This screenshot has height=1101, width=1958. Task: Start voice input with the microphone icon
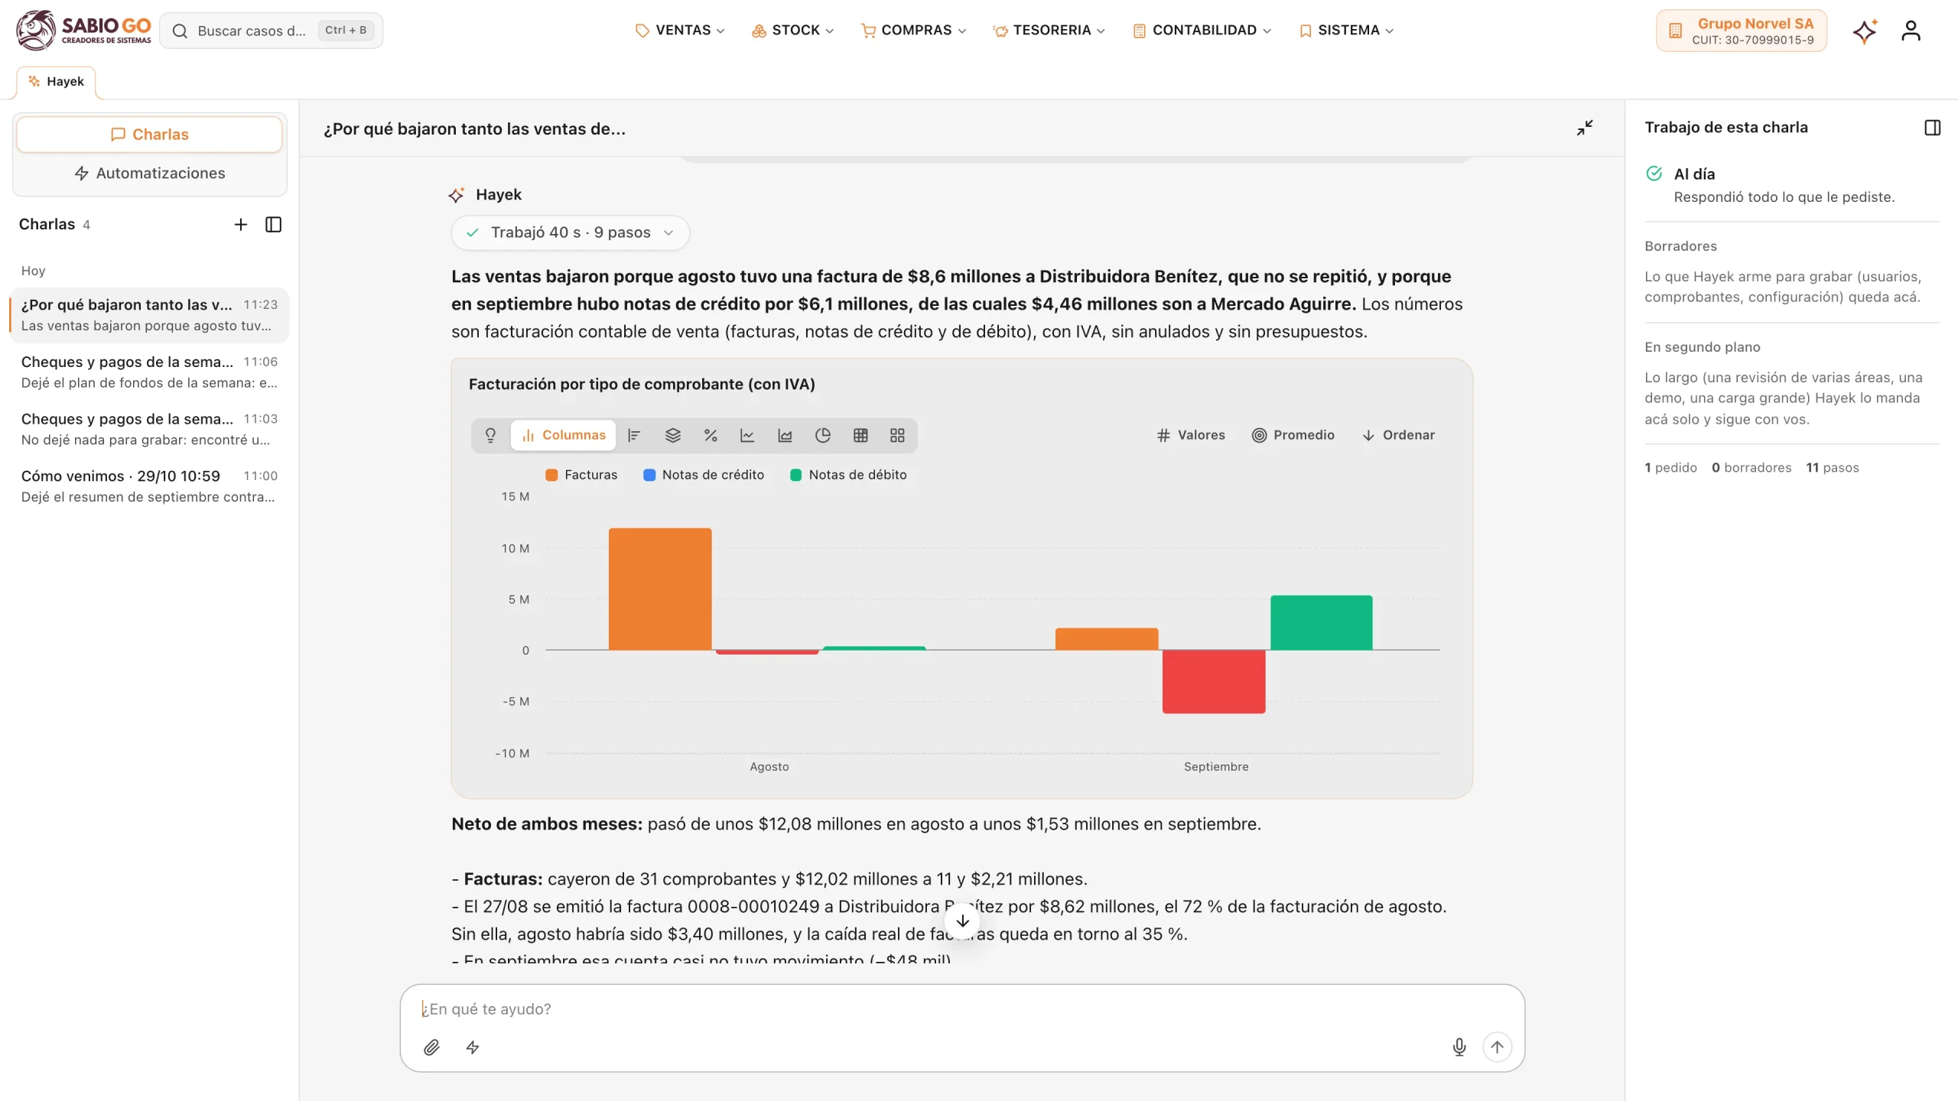click(1459, 1047)
